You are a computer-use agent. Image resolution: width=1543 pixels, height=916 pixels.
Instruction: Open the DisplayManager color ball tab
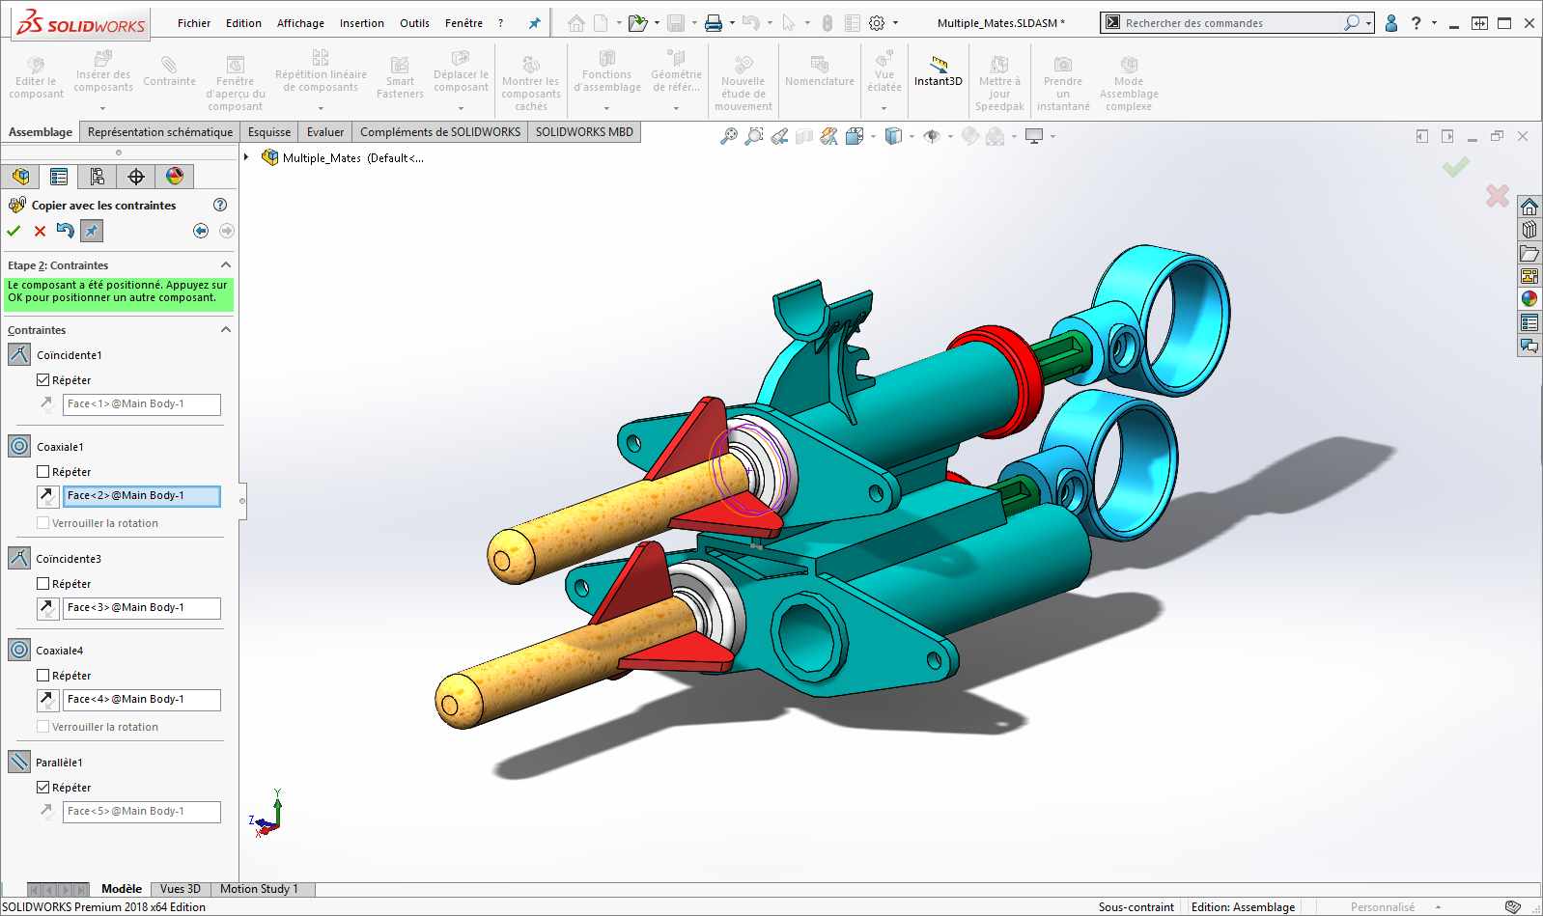click(175, 176)
